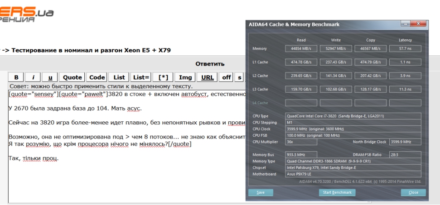This screenshot has height=205, width=440.
Task: Minimize the AIDA64 benchmark window
Action: tap(405, 24)
